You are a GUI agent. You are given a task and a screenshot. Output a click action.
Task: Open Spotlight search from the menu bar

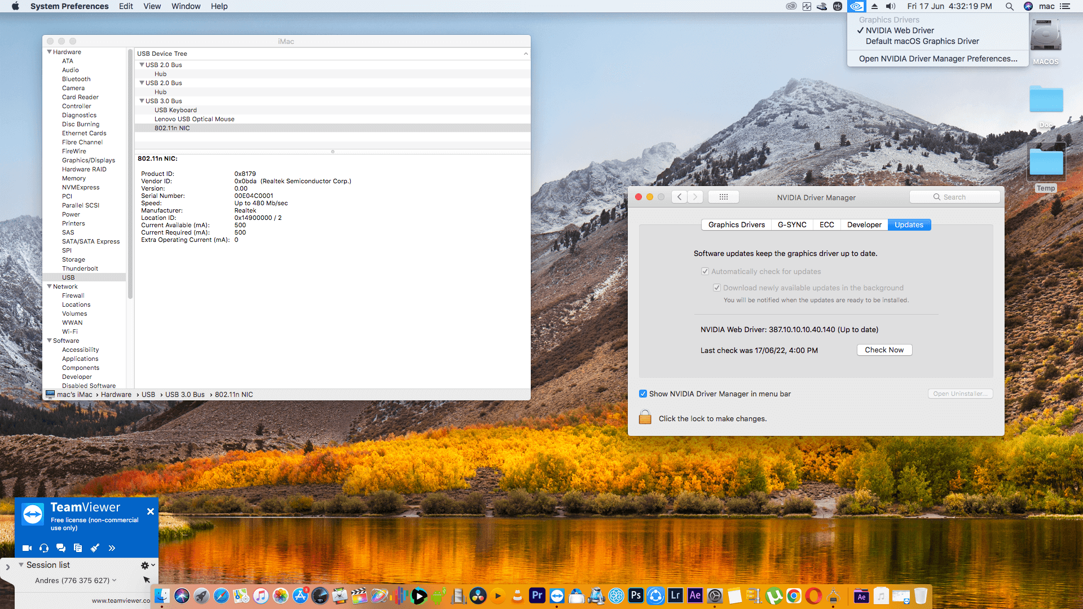[x=1009, y=6]
